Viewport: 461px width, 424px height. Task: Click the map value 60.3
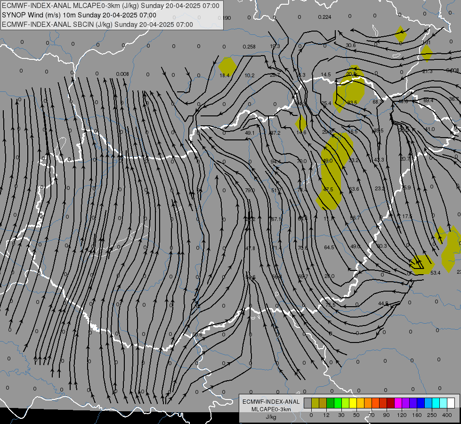coord(381,246)
